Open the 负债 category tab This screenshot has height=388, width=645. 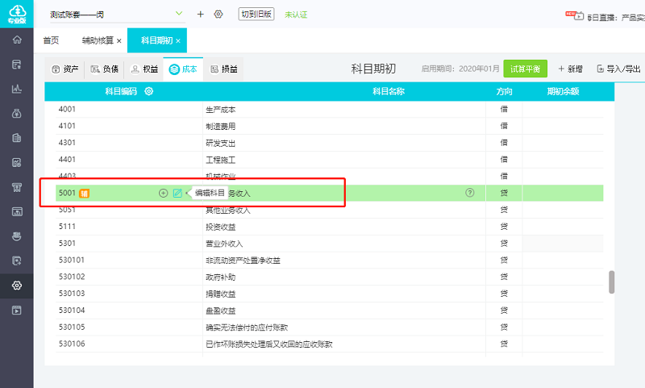(x=105, y=69)
